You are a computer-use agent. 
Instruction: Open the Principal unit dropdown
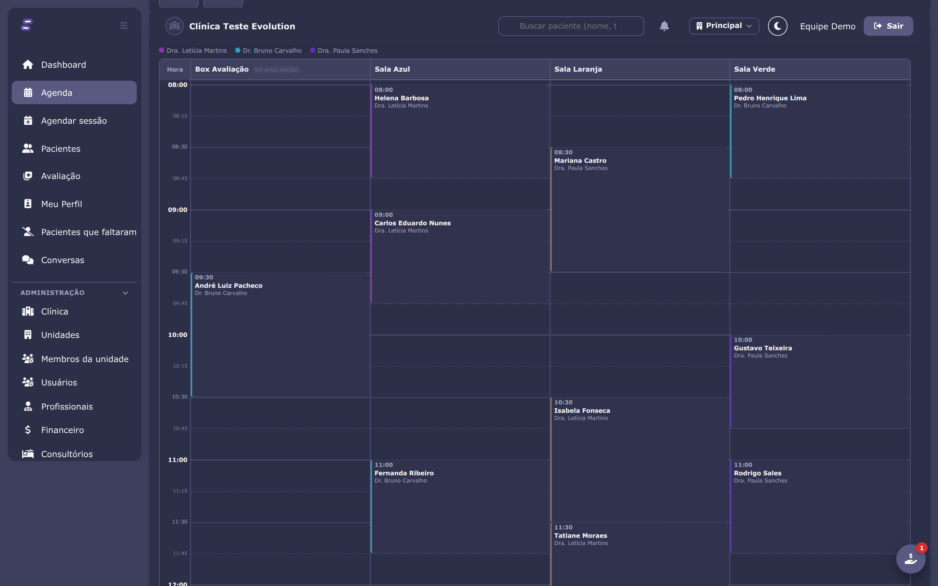coord(724,26)
